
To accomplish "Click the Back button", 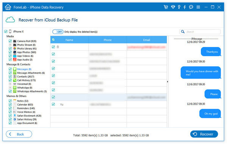I will point(19,134).
